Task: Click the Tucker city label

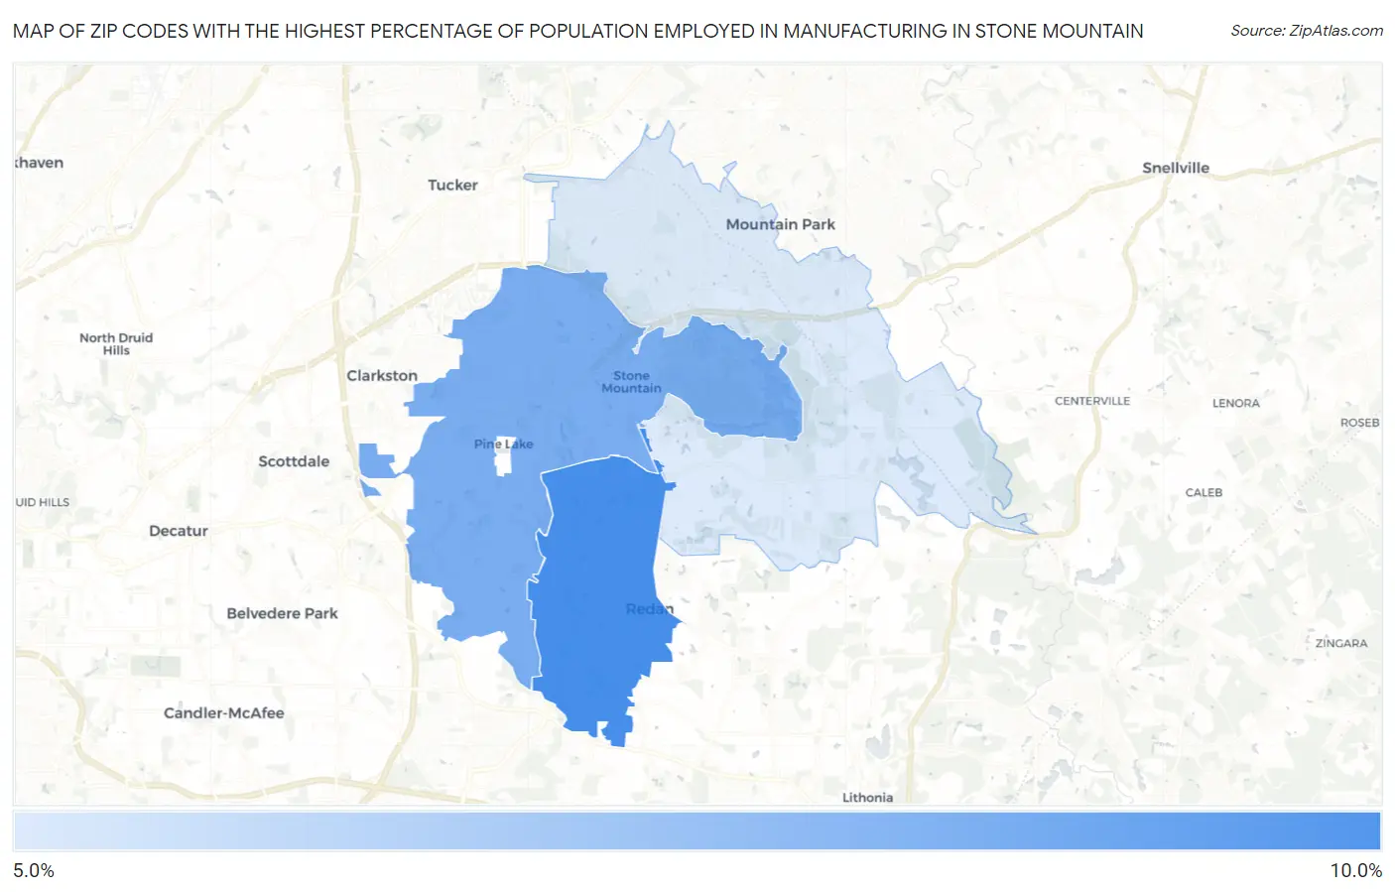Action: pos(452,185)
